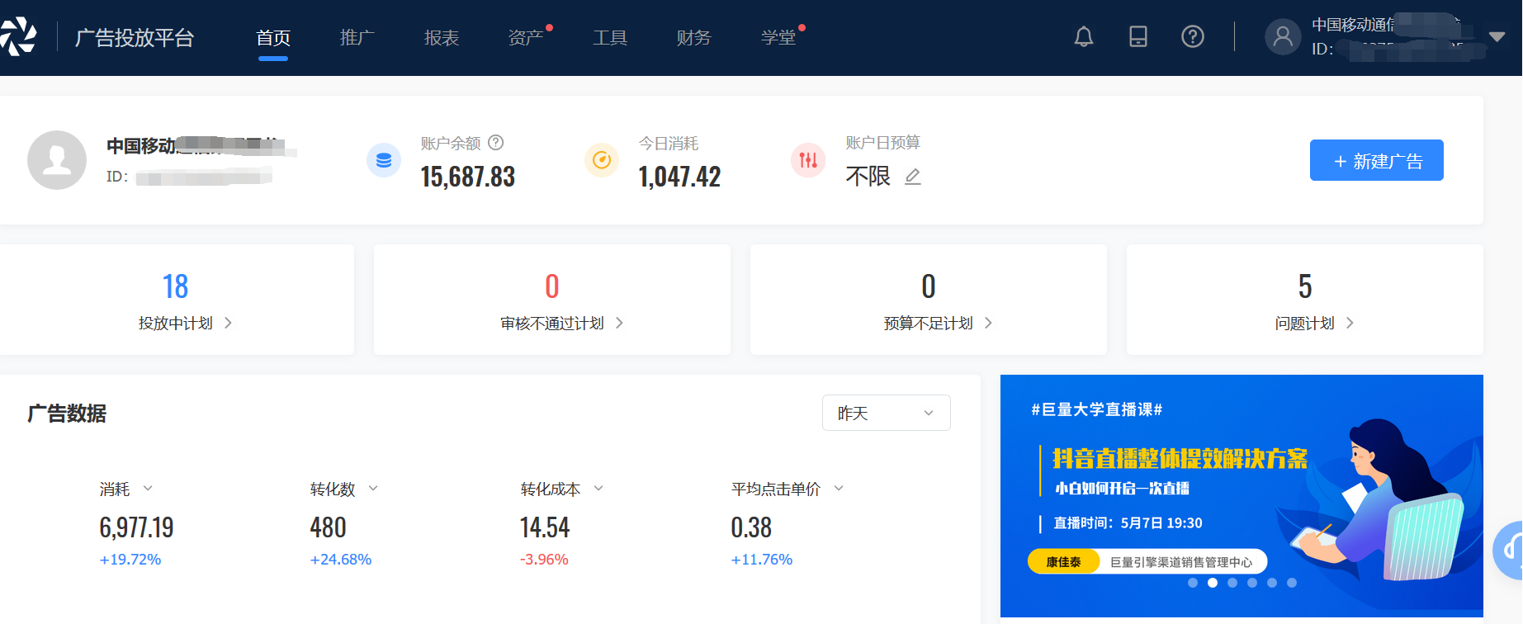1523x624 pixels.
Task: Click the floating customer service headset icon
Action: point(1511,549)
